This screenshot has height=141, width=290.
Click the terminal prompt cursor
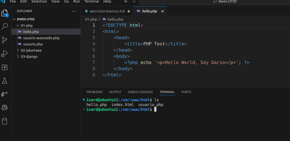[155, 109]
